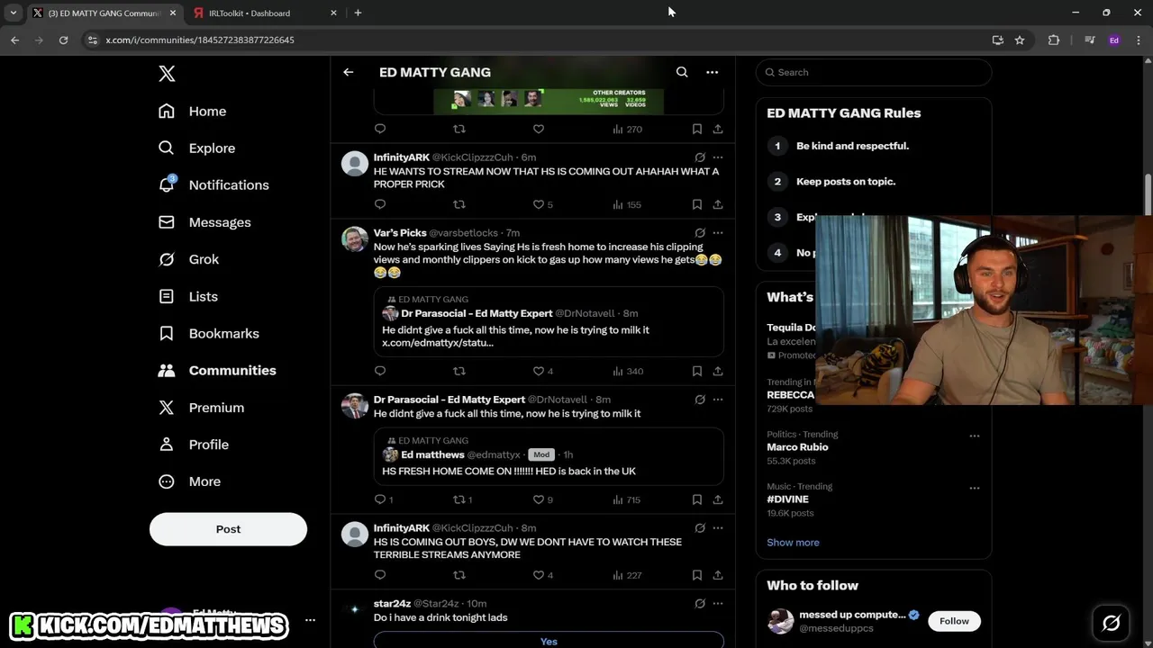Open Grok floating button at bottom right
This screenshot has width=1153, height=648.
coord(1111,623)
